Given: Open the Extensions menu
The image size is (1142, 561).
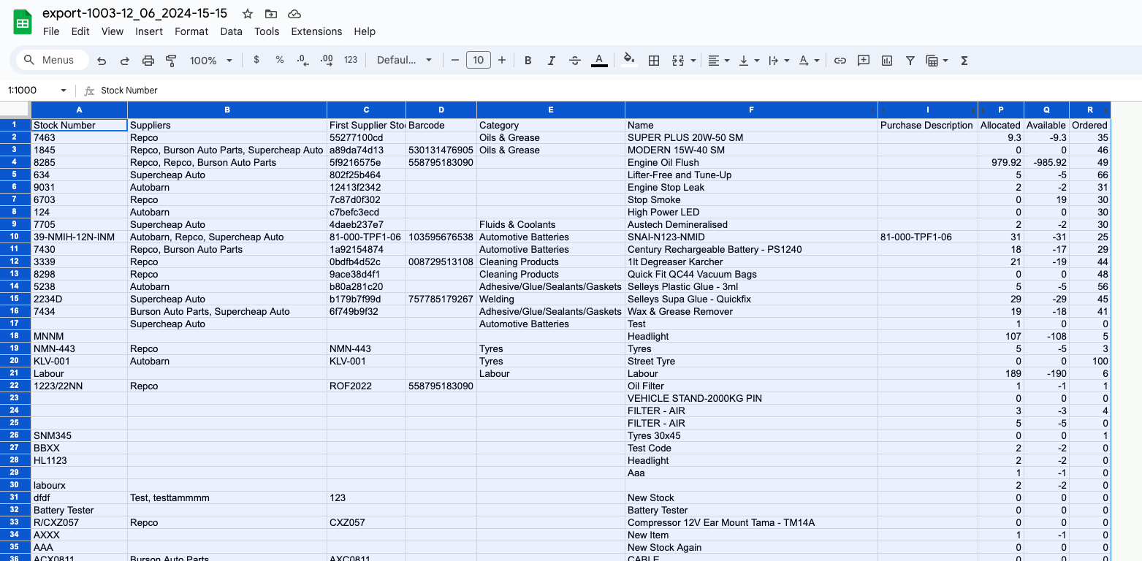Looking at the screenshot, I should tap(316, 31).
